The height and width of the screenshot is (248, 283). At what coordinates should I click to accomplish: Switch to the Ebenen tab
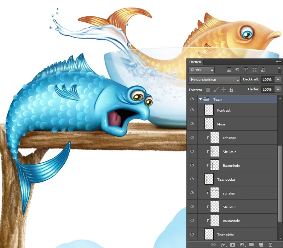click(x=195, y=62)
